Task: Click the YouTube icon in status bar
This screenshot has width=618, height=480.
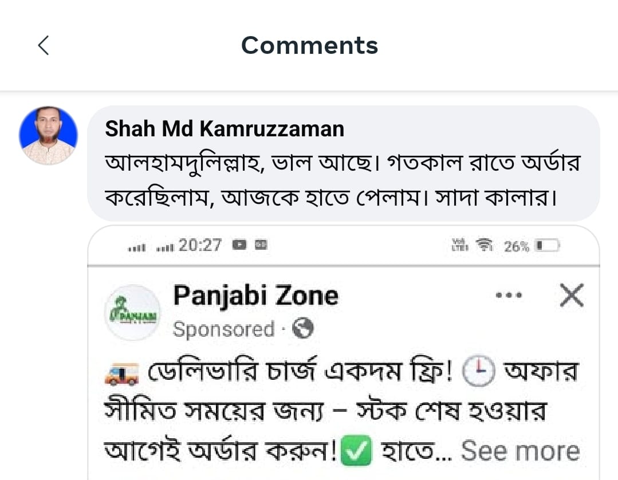Action: point(239,245)
